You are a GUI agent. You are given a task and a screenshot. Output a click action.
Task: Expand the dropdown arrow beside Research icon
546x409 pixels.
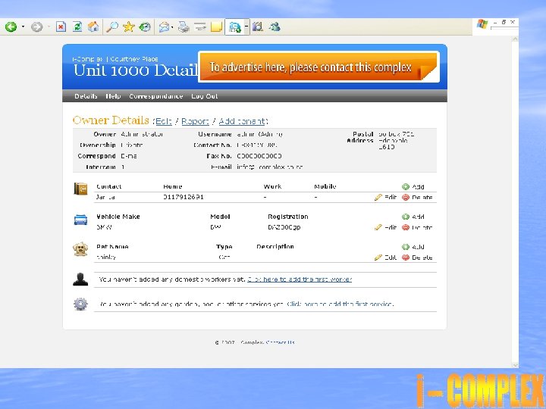[x=246, y=27]
